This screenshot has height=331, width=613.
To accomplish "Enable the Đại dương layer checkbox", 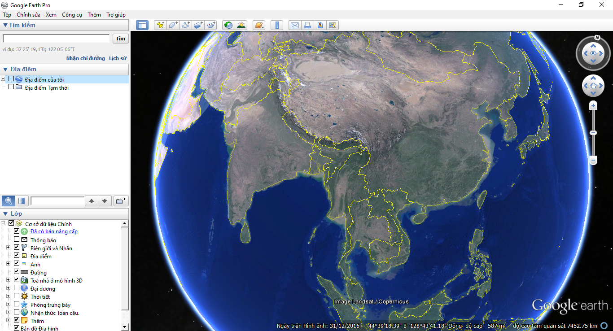I will coord(17,287).
